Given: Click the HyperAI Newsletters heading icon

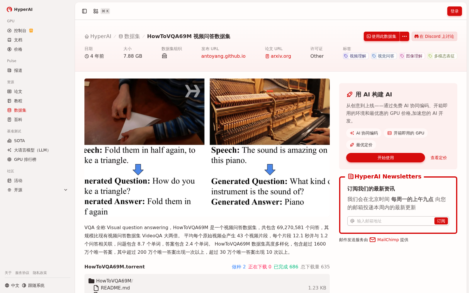Looking at the screenshot, I should click(x=351, y=176).
